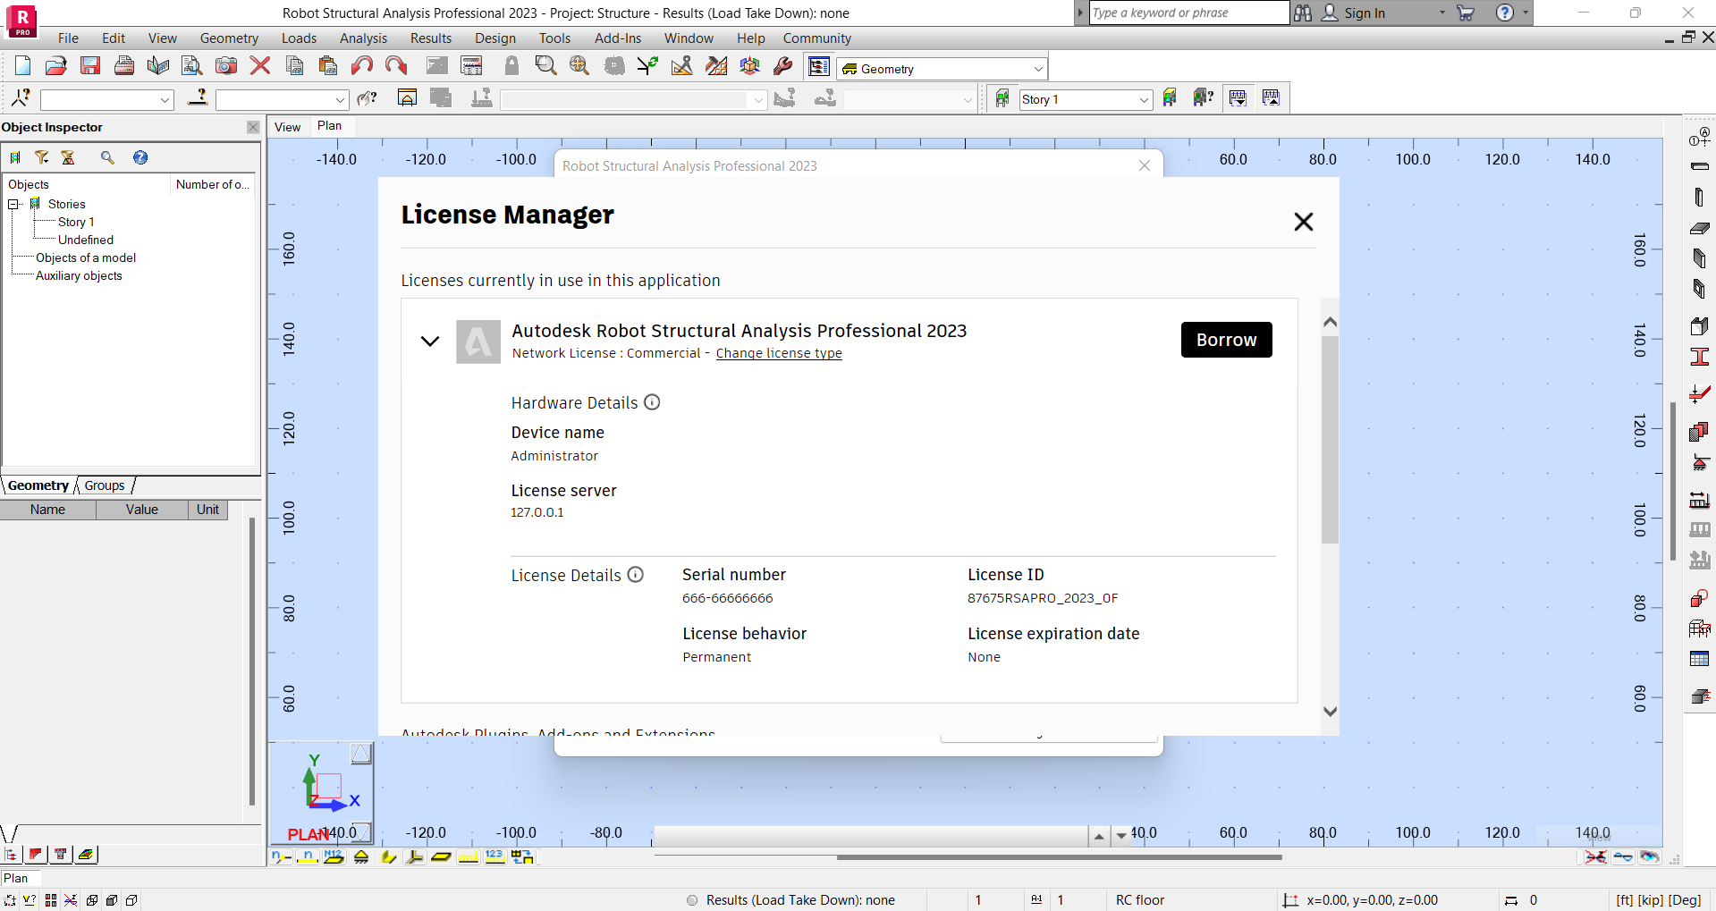Image resolution: width=1716 pixels, height=911 pixels.
Task: Open the Analysis menu
Action: pos(363,38)
